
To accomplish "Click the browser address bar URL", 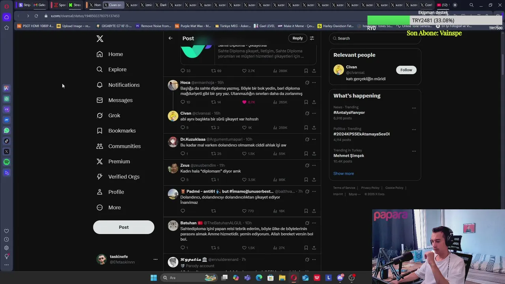I will [x=85, y=16].
